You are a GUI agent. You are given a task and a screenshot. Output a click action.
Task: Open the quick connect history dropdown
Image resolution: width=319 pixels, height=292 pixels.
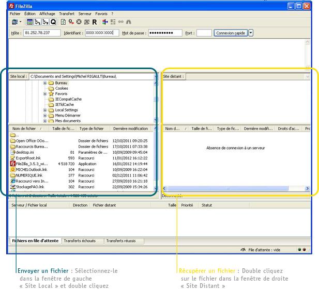pyautogui.click(x=251, y=33)
